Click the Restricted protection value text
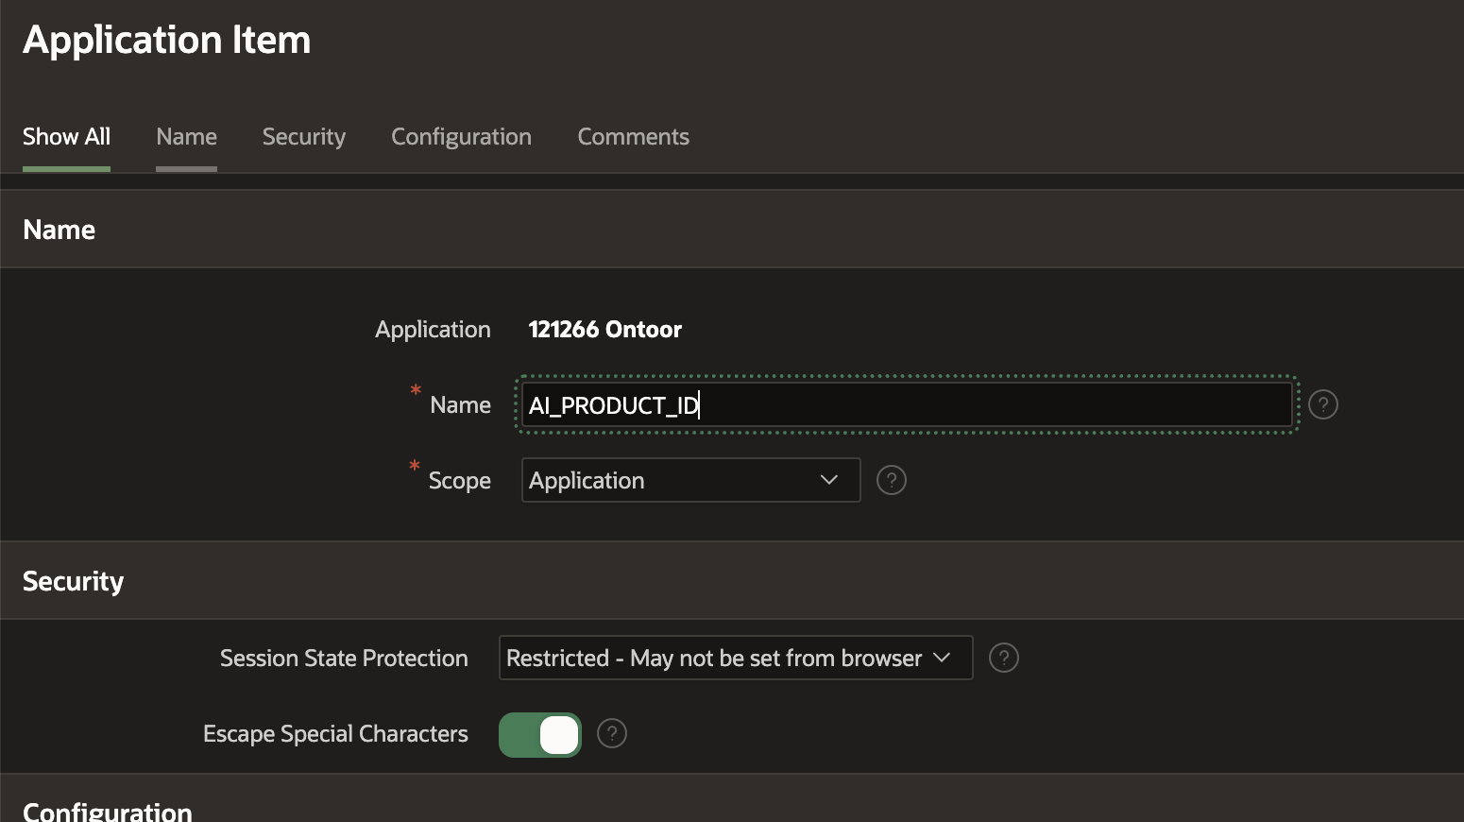Screen dimensions: 1464x822 (713, 658)
